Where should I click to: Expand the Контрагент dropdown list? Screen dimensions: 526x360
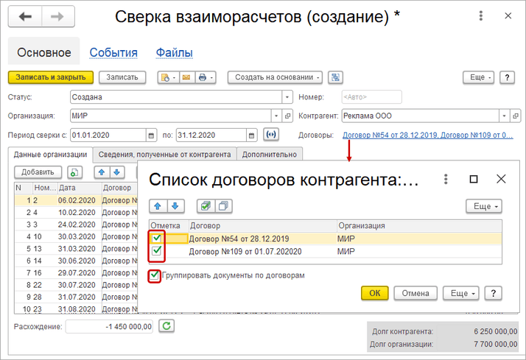pos(503,116)
